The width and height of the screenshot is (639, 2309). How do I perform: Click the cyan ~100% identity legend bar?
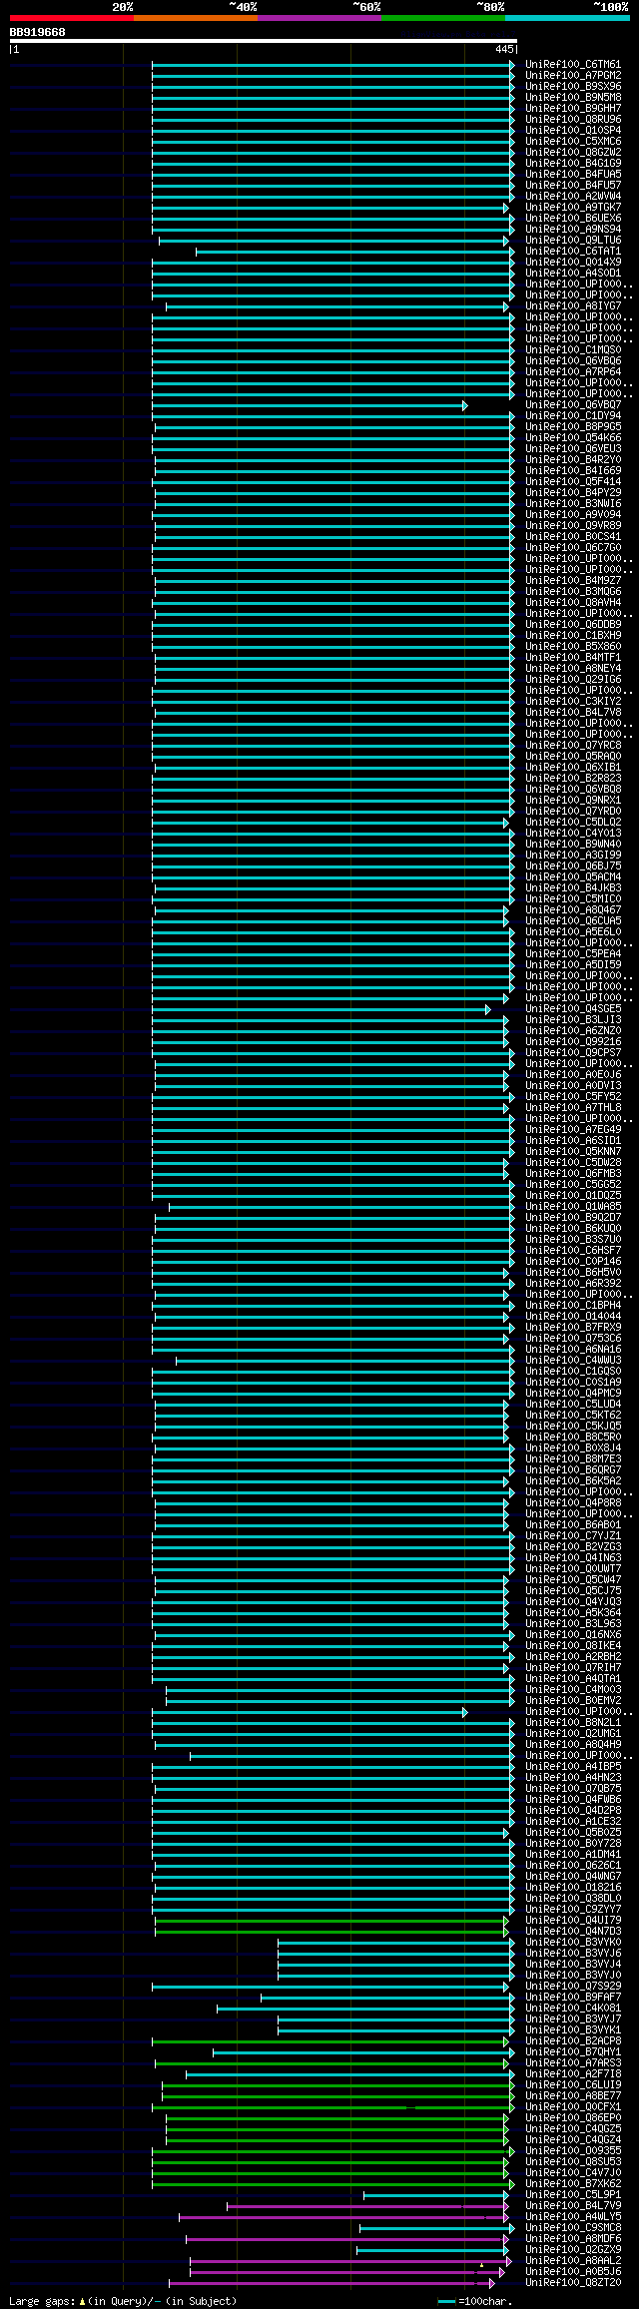point(566,18)
